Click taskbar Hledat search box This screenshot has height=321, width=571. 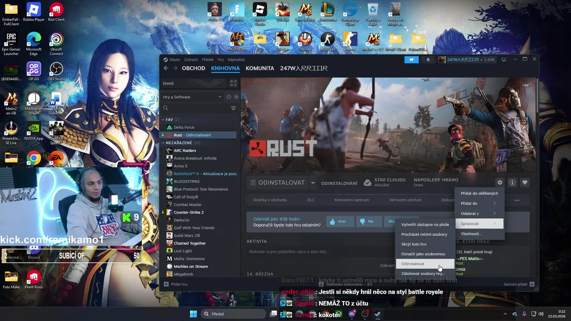233,314
